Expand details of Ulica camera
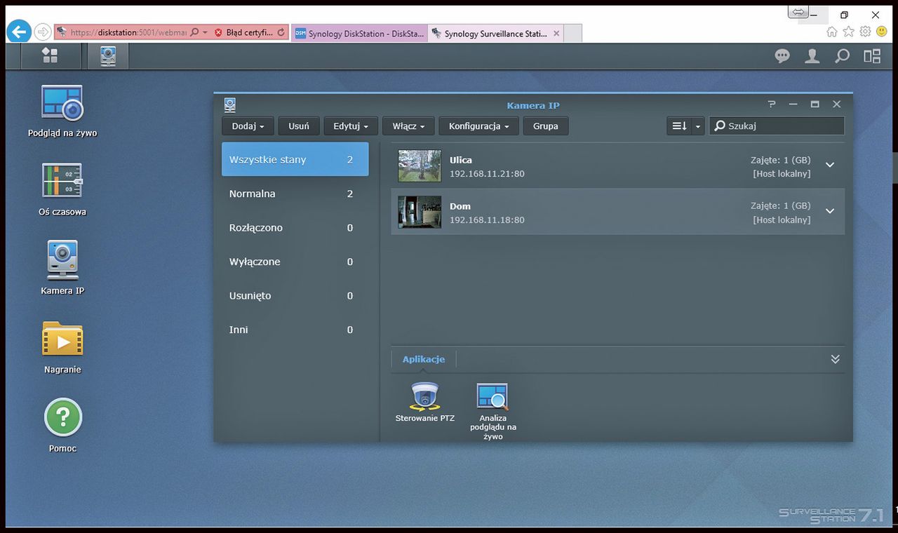This screenshot has height=533, width=898. (830, 165)
